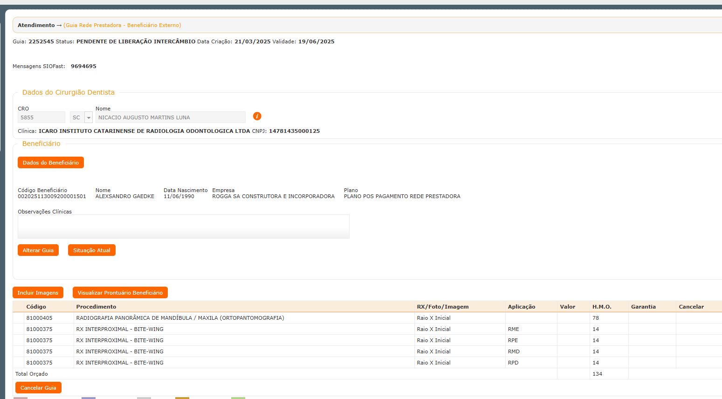This screenshot has height=399, width=722.
Task: Click inside the Observações Clínicas text box
Action: tap(183, 227)
